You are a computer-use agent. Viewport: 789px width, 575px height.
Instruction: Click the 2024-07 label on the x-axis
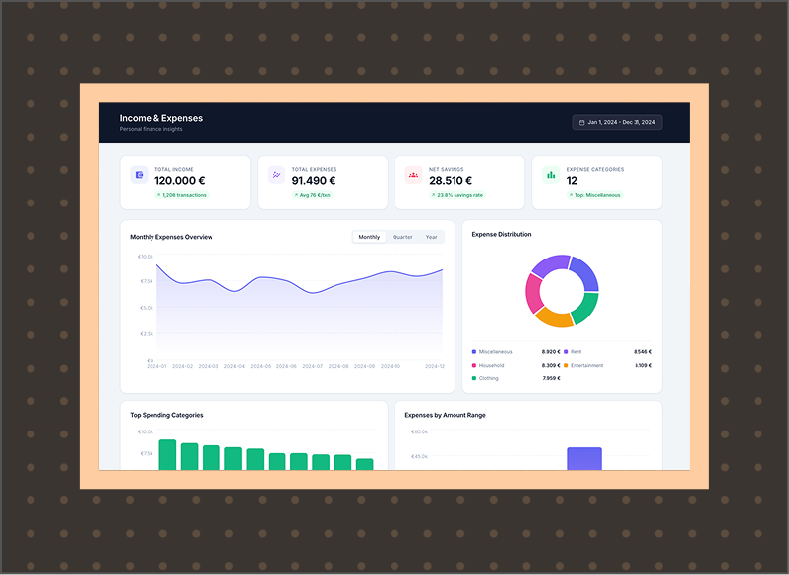pyautogui.click(x=313, y=366)
